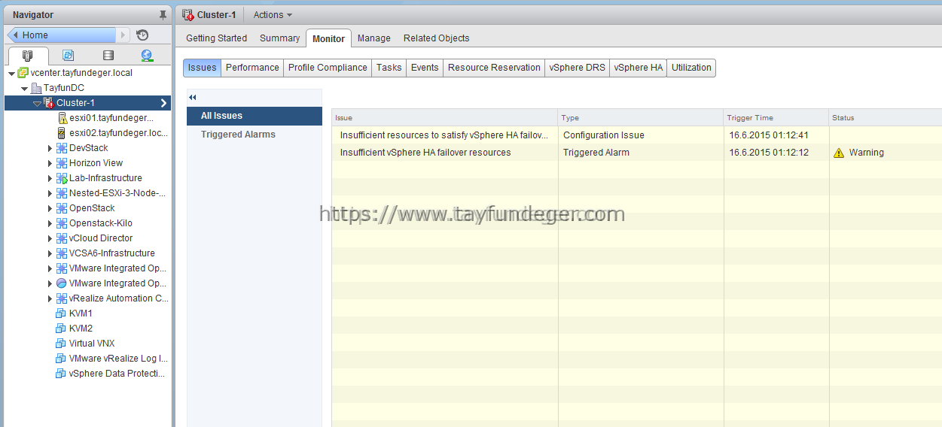Viewport: 942px width, 427px height.
Task: Click the OpenStack vApp icon
Action: pos(62,208)
